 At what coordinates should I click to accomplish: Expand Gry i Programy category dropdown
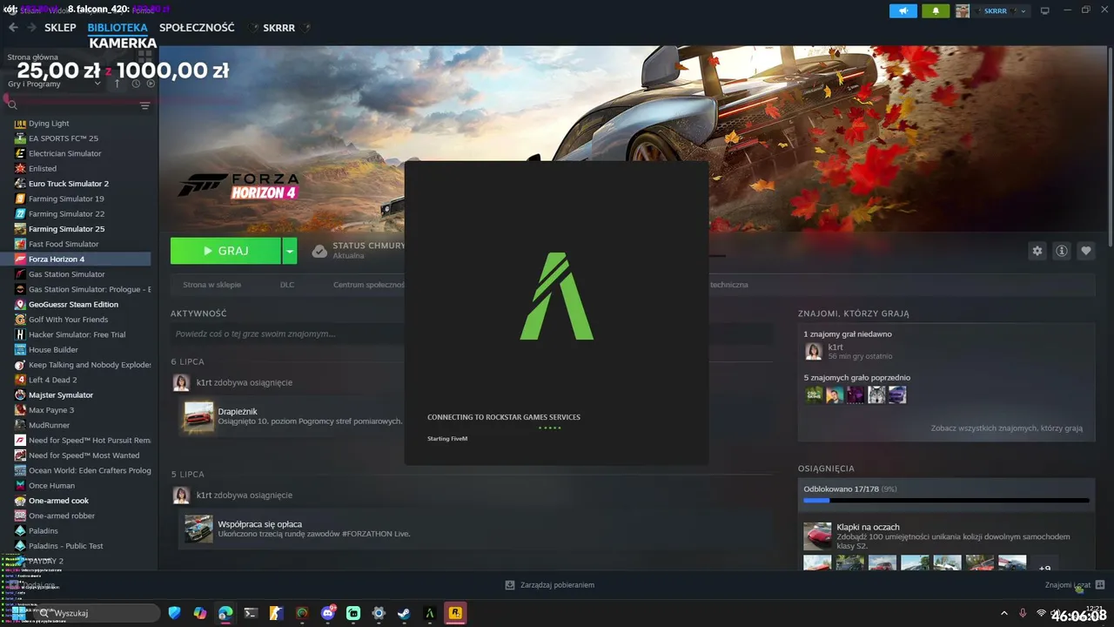click(97, 84)
